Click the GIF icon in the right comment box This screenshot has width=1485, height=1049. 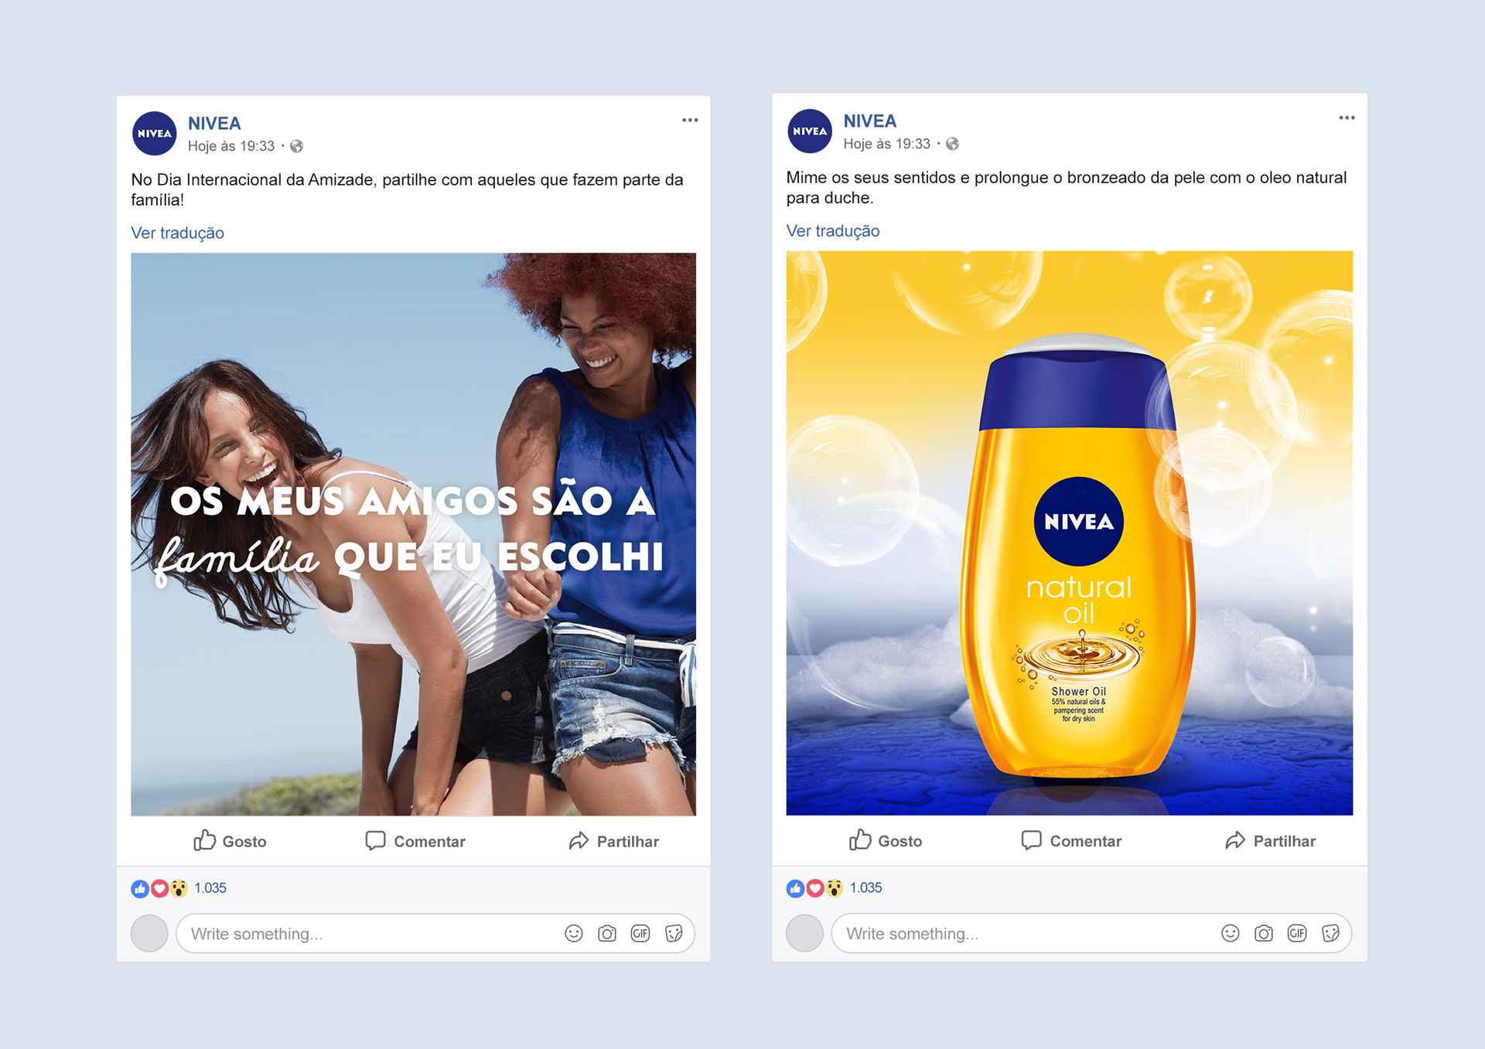[1297, 933]
